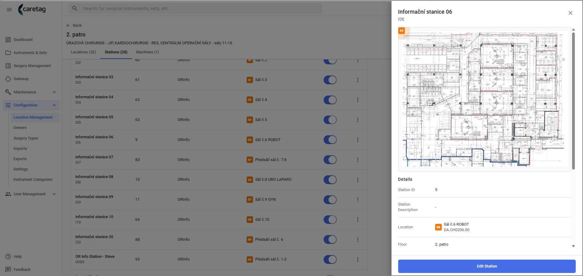Open Surgery Management list icon
Image resolution: width=583 pixels, height=276 pixels.
tap(8, 66)
